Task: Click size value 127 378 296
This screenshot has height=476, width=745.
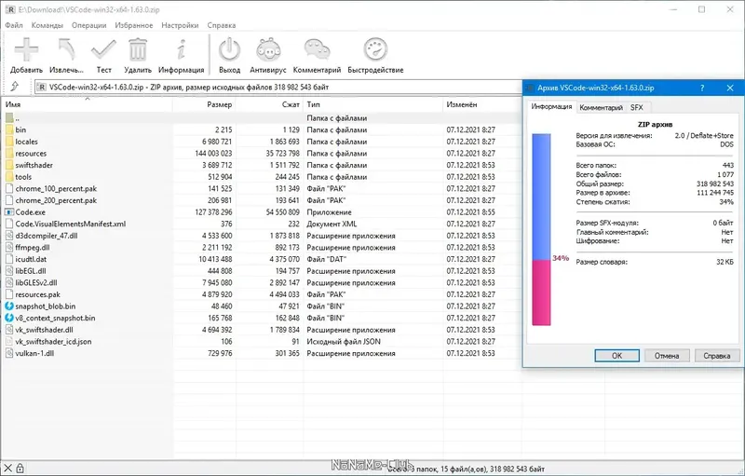Action: click(213, 211)
